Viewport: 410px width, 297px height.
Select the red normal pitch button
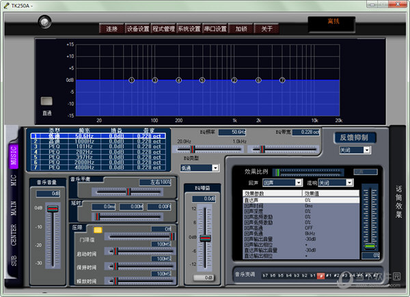pos(320,276)
